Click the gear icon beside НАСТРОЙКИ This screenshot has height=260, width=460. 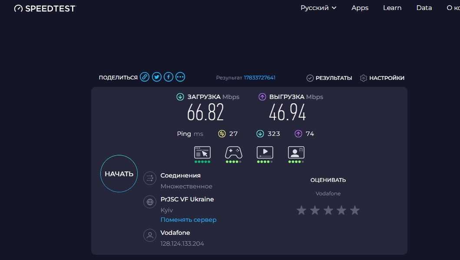pyautogui.click(x=363, y=78)
